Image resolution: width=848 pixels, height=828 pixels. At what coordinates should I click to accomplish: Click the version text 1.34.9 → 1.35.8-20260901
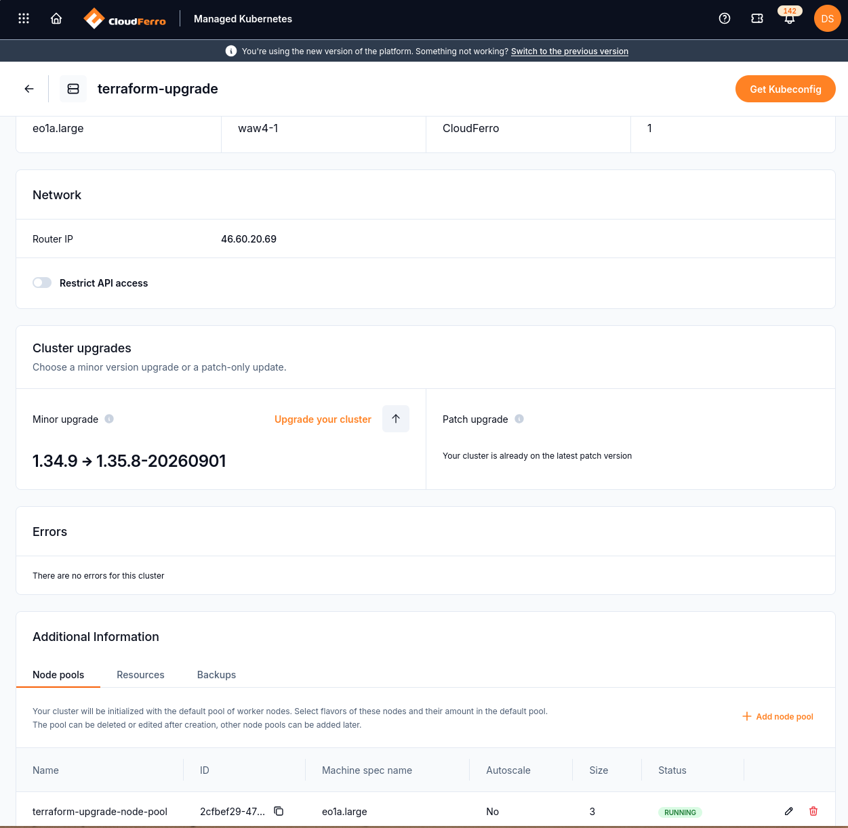pyautogui.click(x=129, y=461)
